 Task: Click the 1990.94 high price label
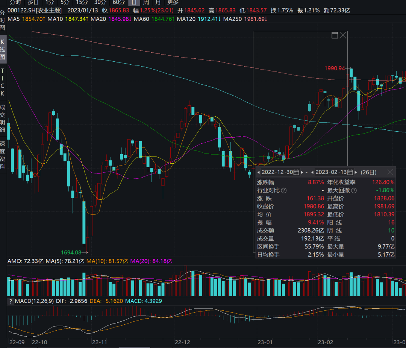click(335, 68)
